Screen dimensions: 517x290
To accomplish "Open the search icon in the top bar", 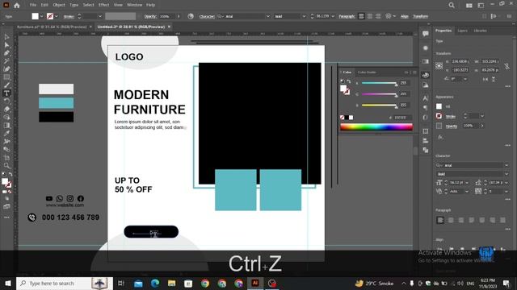I will (x=452, y=6).
